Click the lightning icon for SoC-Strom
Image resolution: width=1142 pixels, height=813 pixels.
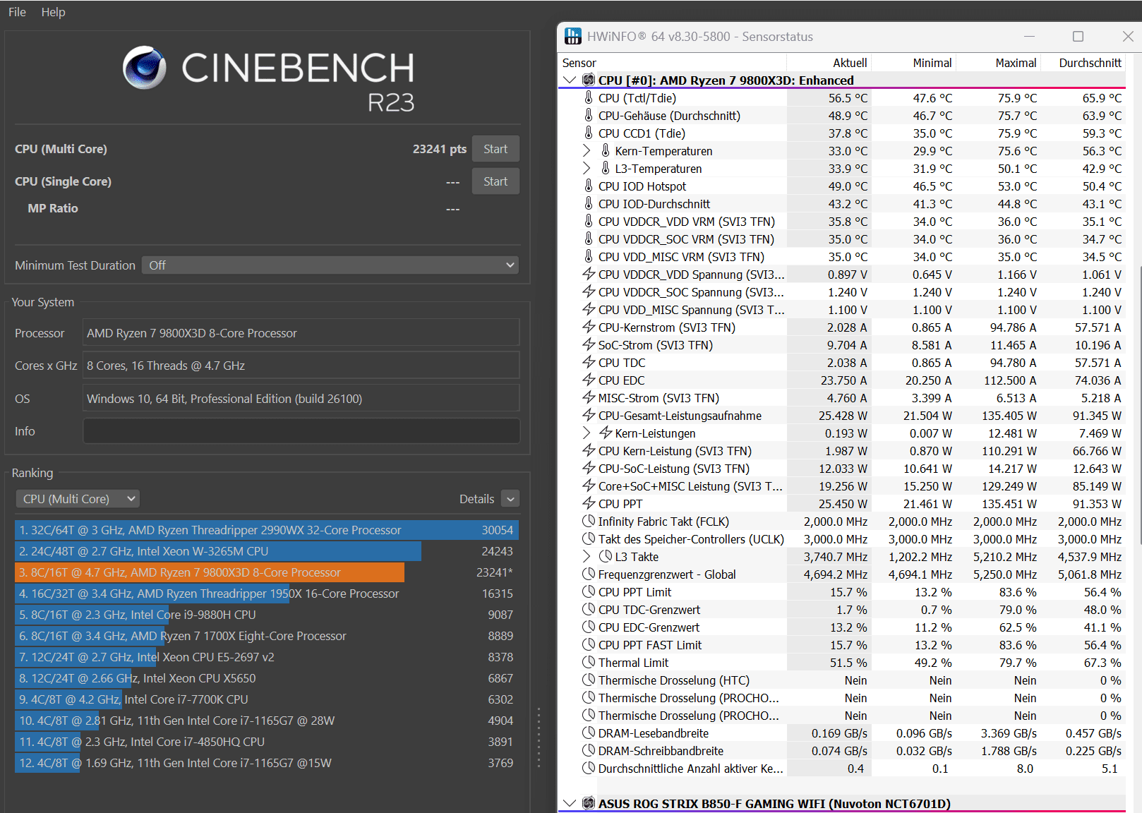click(x=589, y=345)
